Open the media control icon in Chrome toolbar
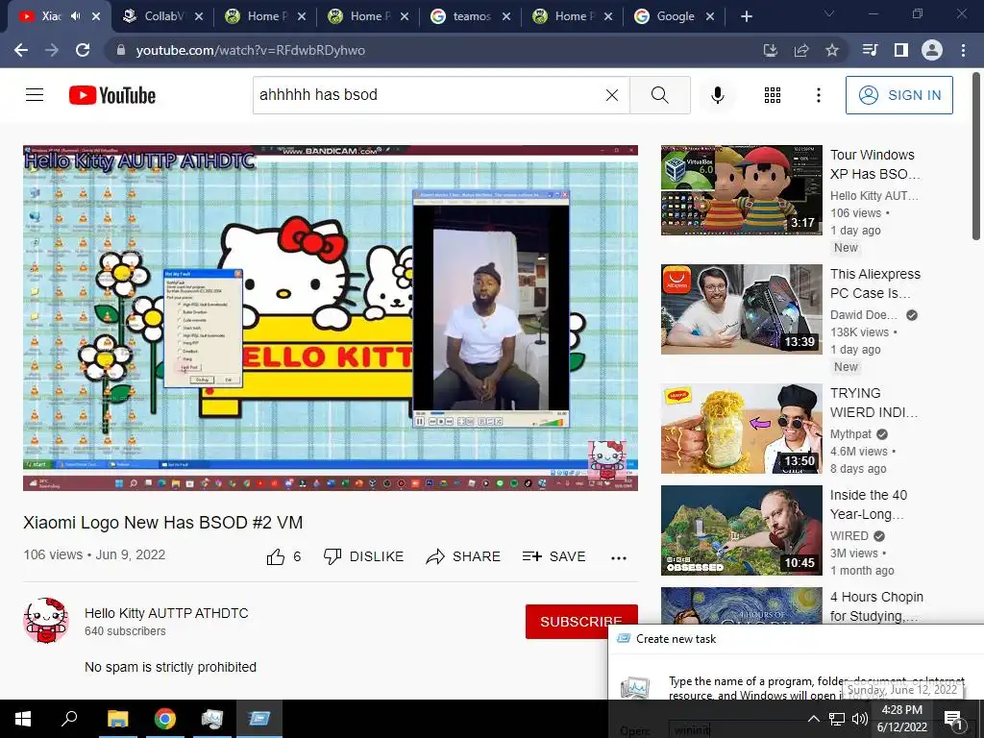This screenshot has width=984, height=738. (870, 50)
